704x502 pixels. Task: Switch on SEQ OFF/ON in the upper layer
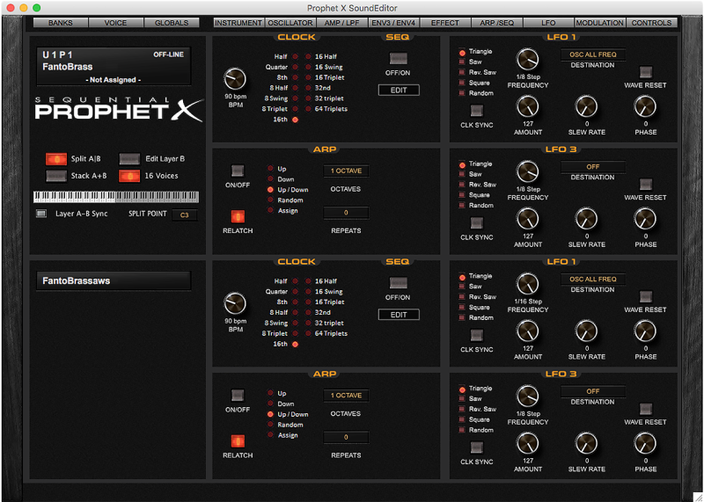(398, 59)
